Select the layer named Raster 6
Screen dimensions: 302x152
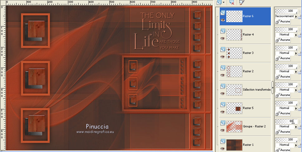pos(248,16)
